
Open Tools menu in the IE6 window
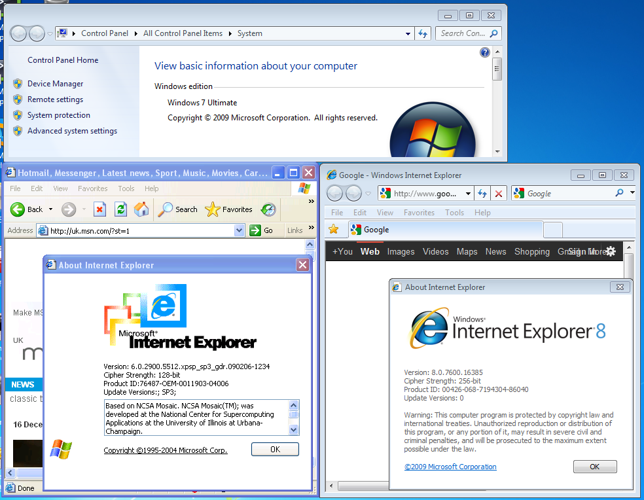tap(126, 188)
